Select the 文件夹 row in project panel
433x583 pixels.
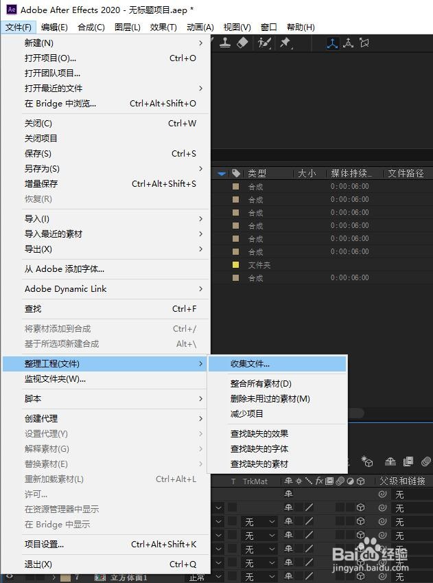pyautogui.click(x=322, y=265)
